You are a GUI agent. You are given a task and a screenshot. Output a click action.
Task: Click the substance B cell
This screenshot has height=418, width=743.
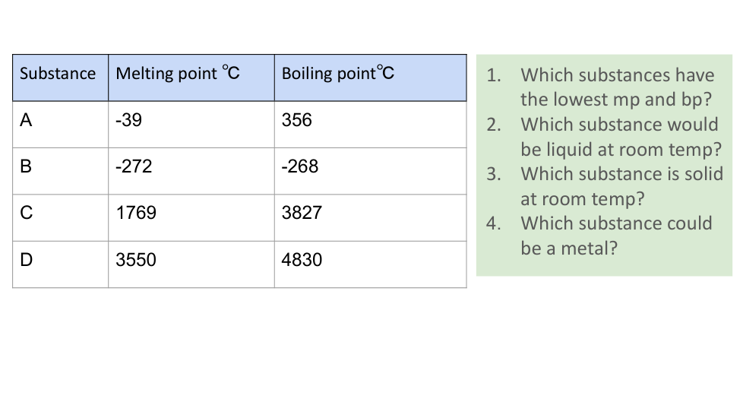click(27, 167)
